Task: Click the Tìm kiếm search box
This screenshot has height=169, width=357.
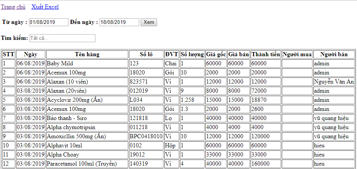Action: (x=62, y=38)
